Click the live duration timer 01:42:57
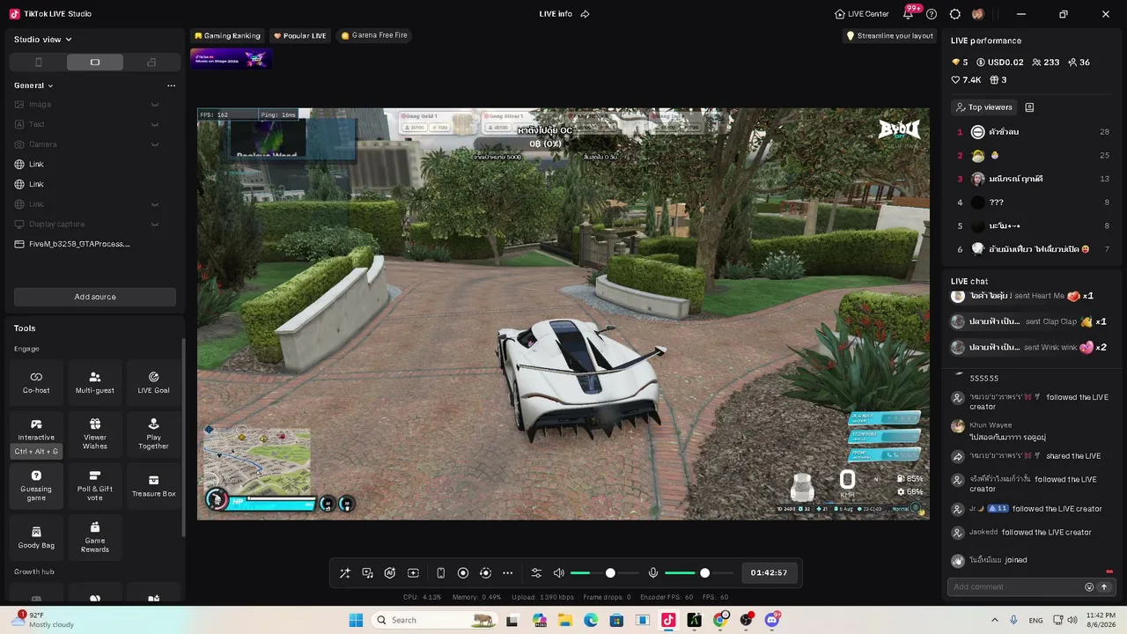1127x634 pixels. tap(769, 573)
